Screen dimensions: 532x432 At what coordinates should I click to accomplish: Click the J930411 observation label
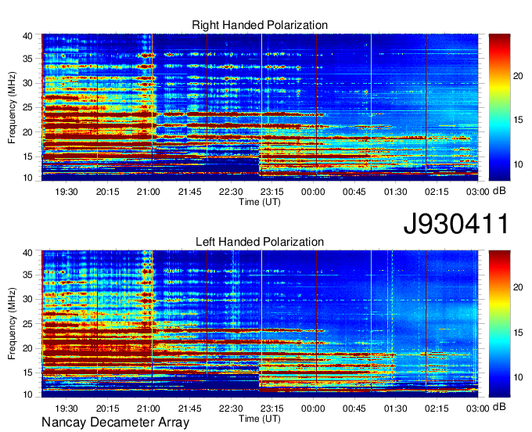click(x=456, y=223)
